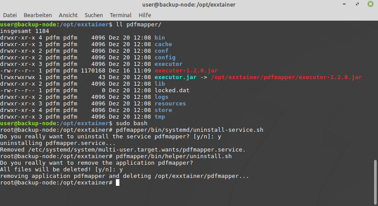Close the terminal with green X button
378x206 pixels.
(370, 5)
